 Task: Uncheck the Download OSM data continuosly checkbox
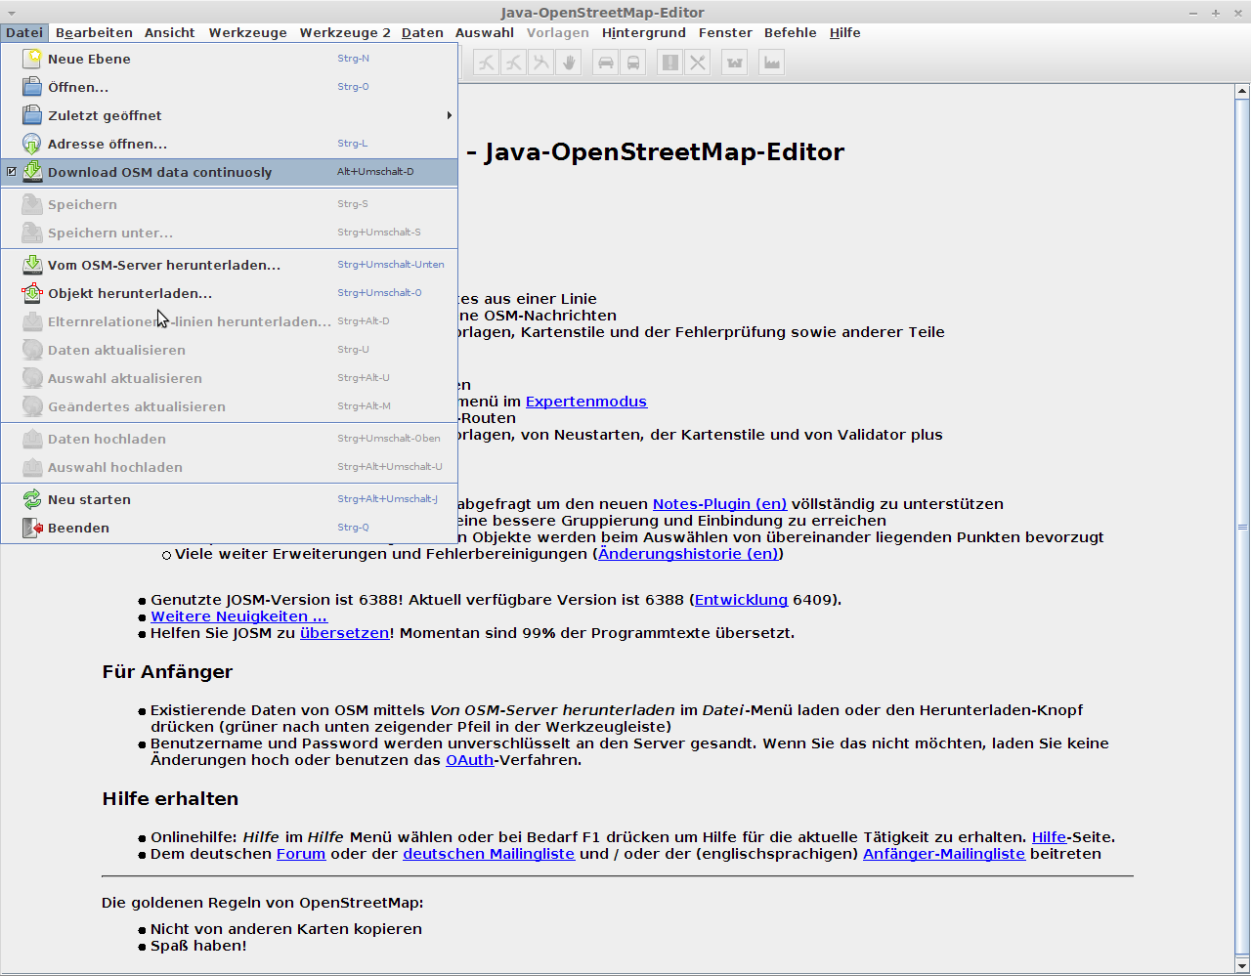[x=12, y=172]
